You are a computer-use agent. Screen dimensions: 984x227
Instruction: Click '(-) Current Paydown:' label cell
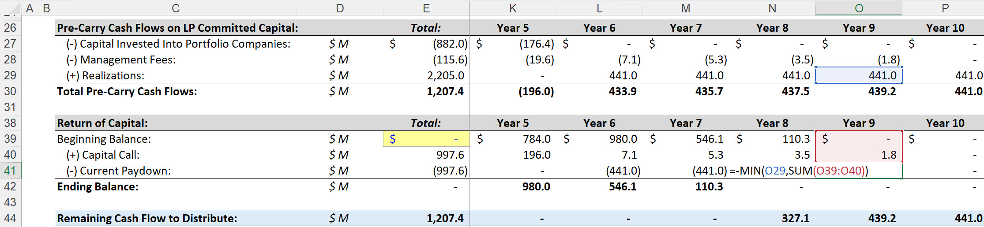coord(176,171)
